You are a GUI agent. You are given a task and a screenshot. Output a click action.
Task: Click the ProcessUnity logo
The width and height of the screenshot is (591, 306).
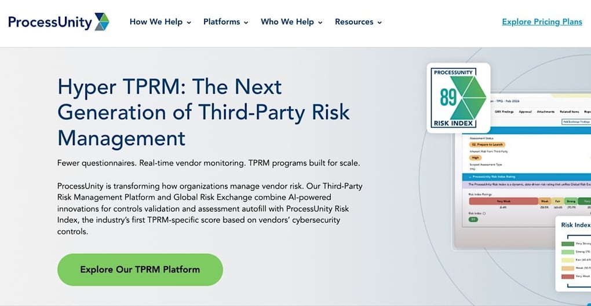59,22
